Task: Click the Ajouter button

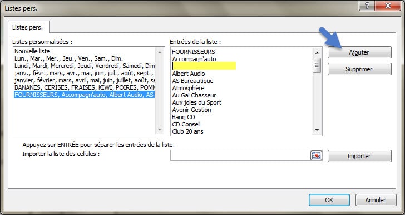Action: pyautogui.click(x=359, y=52)
